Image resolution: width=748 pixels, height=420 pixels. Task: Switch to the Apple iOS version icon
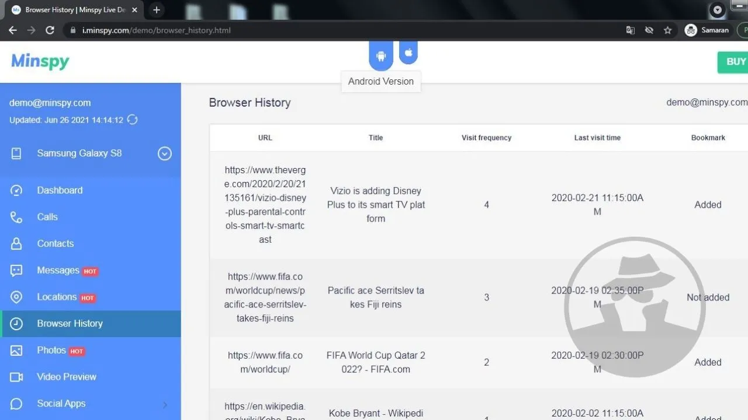point(408,52)
